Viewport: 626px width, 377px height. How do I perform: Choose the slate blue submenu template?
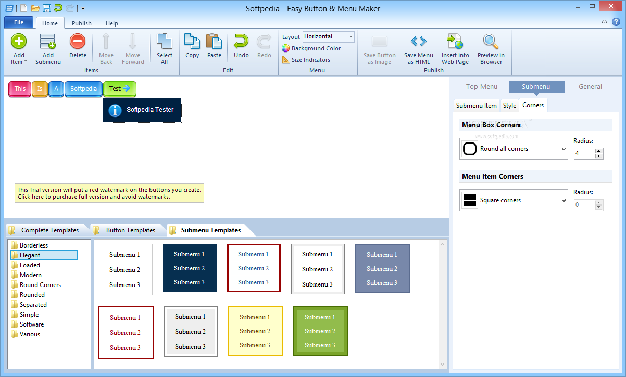coord(382,269)
